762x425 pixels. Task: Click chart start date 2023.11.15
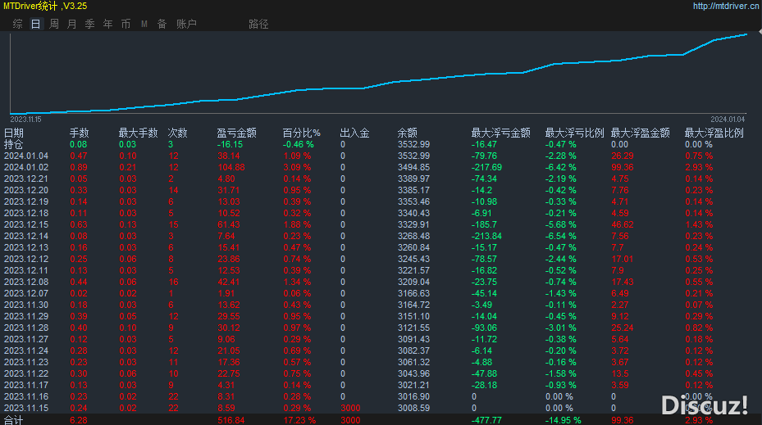(25, 120)
